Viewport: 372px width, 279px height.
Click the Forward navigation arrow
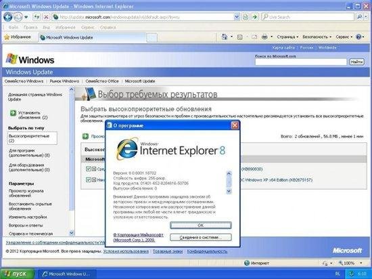point(18,17)
